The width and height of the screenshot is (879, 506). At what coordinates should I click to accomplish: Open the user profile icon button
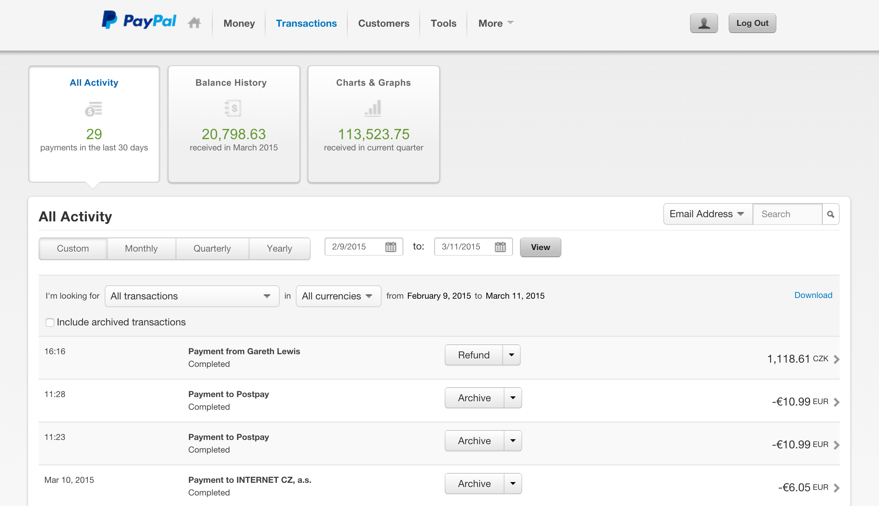(704, 23)
